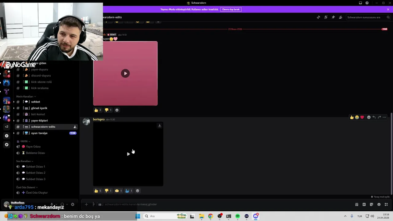Toggle thumbs up reaction with count 5
The height and width of the screenshot is (221, 393).
(98, 191)
